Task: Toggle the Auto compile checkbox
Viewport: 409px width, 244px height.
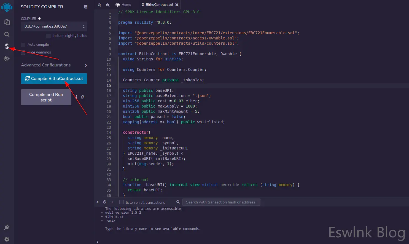Action: pos(23,45)
